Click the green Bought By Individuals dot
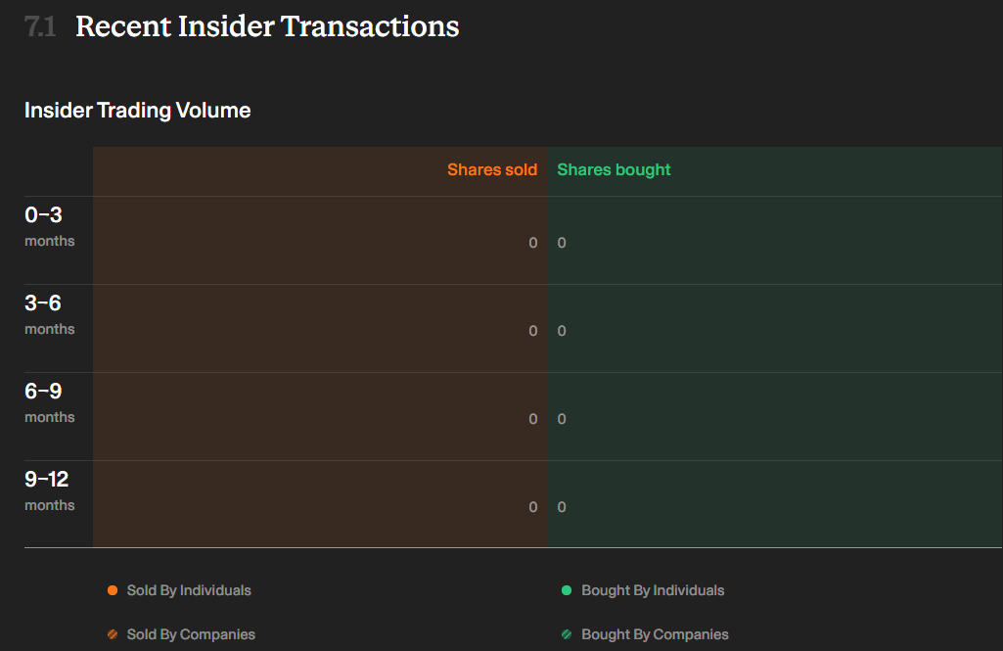 point(567,590)
